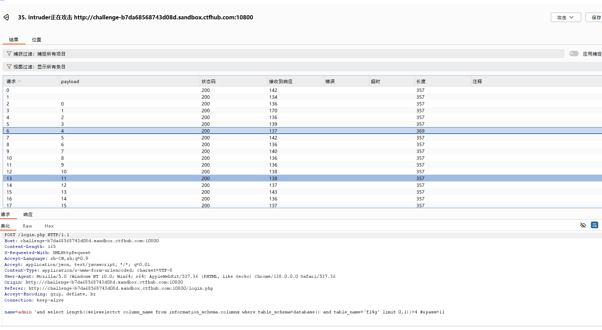Switch to the Raw request view

(27, 226)
